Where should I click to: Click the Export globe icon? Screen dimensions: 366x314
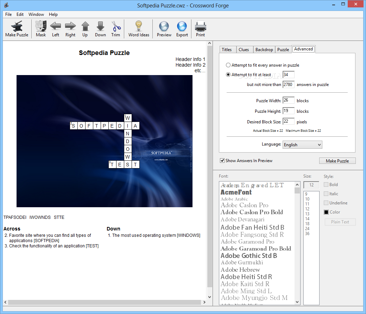(182, 29)
